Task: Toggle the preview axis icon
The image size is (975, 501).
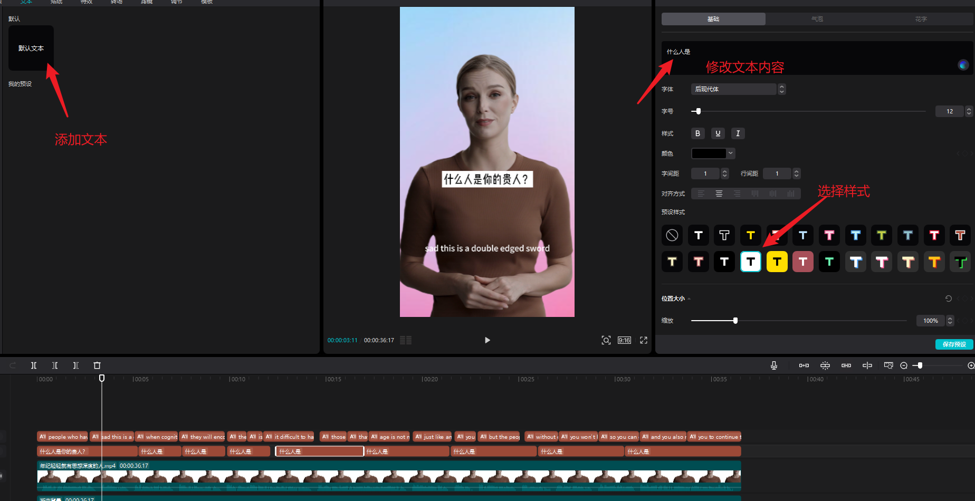Action: 867,365
